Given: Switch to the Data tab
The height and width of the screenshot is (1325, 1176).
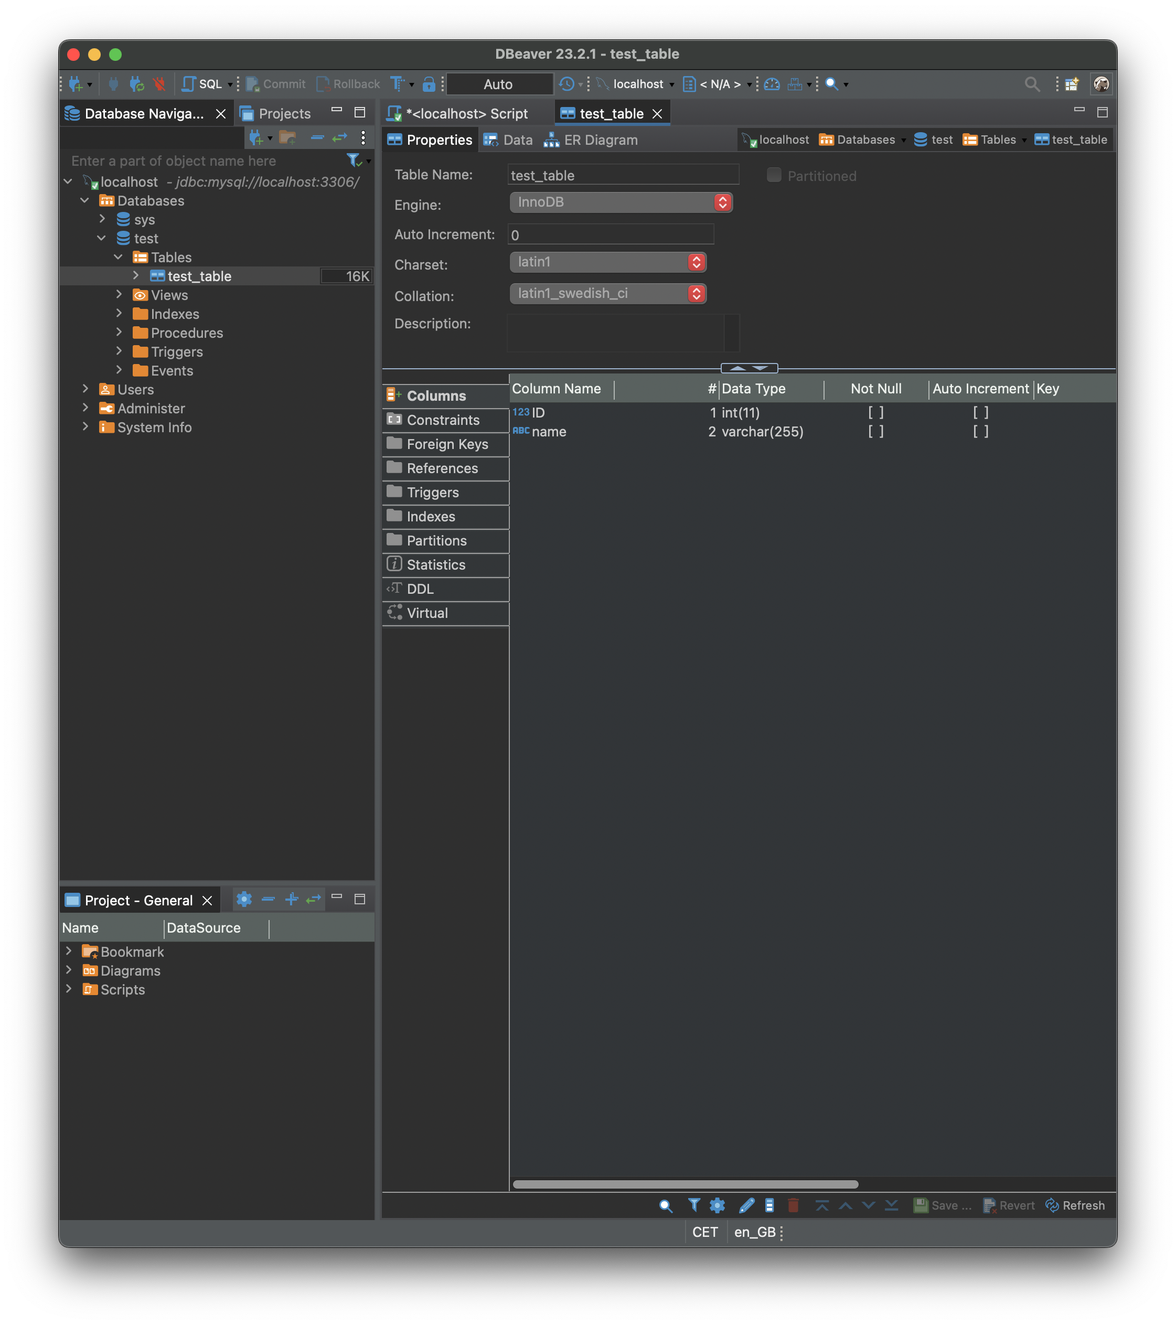Looking at the screenshot, I should point(508,140).
